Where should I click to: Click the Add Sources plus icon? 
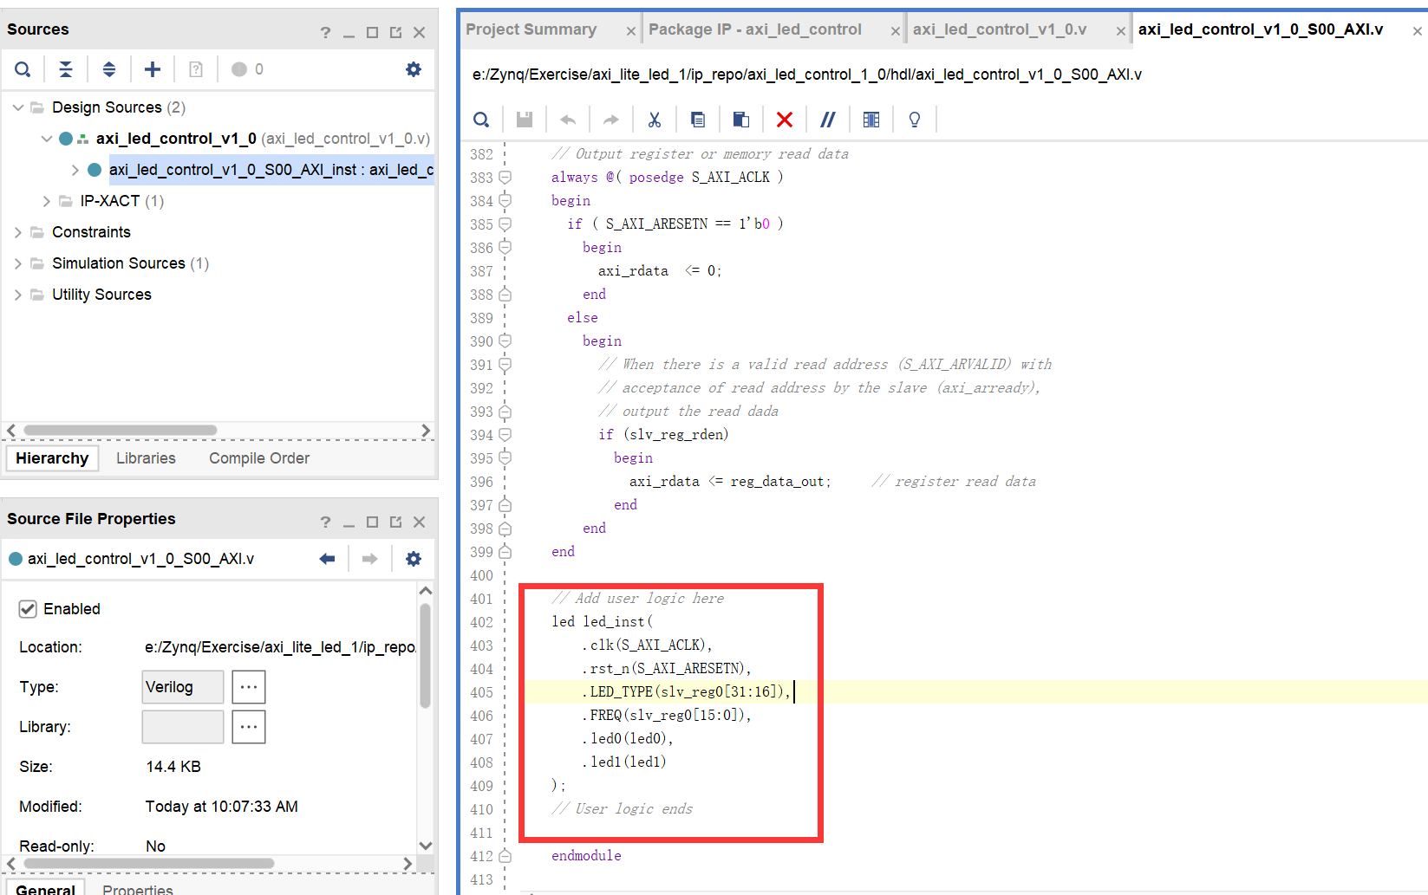pos(153,69)
